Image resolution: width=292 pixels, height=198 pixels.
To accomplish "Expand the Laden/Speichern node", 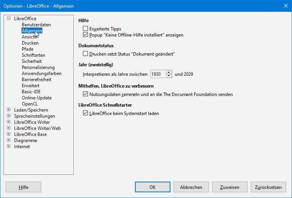I will (8, 110).
